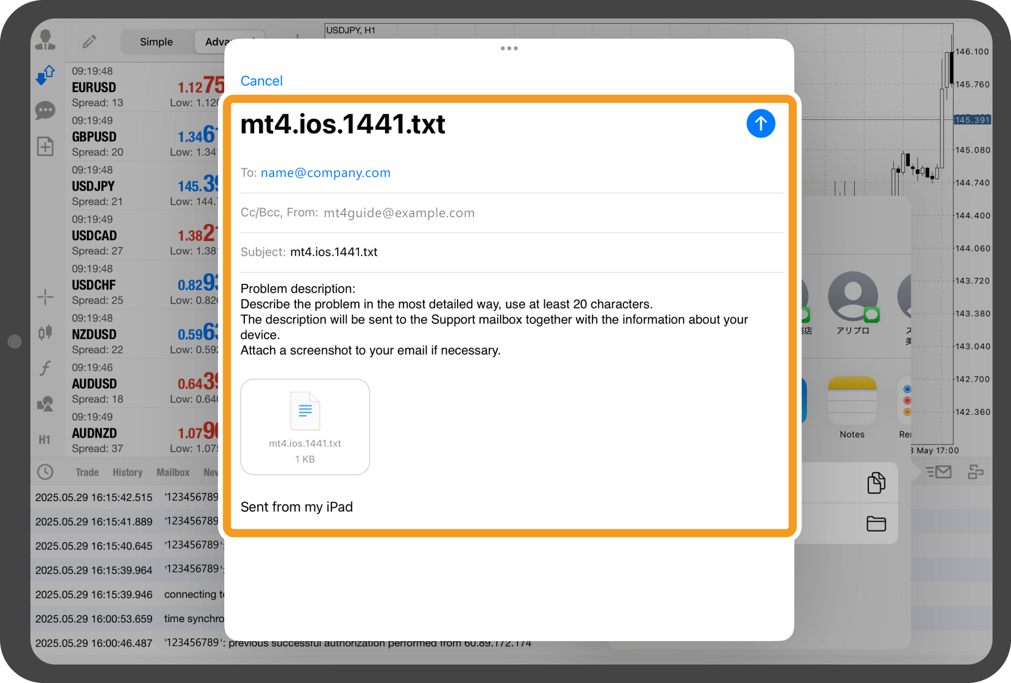Click the pencil edit icon
This screenshot has height=683, width=1011.
(90, 42)
